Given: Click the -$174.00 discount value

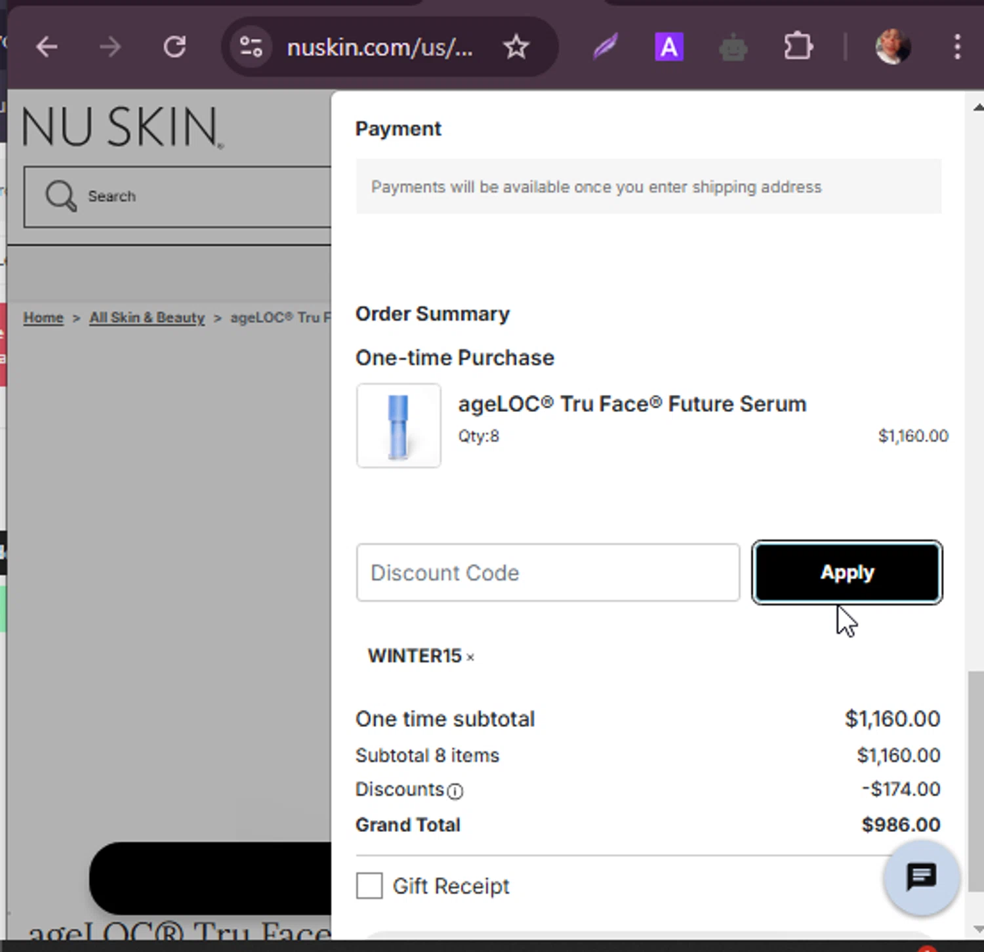Looking at the screenshot, I should point(901,789).
